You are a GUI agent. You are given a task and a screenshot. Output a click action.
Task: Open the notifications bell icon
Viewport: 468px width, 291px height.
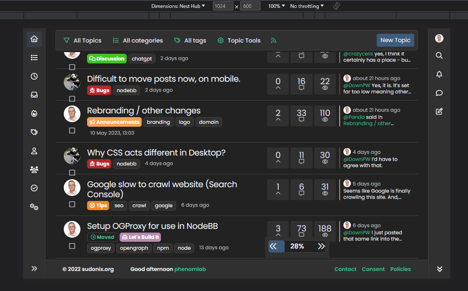(439, 74)
